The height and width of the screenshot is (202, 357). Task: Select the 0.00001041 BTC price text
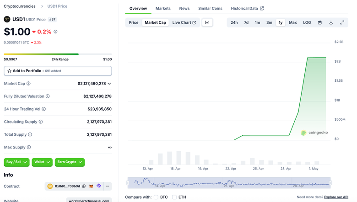coord(16,43)
